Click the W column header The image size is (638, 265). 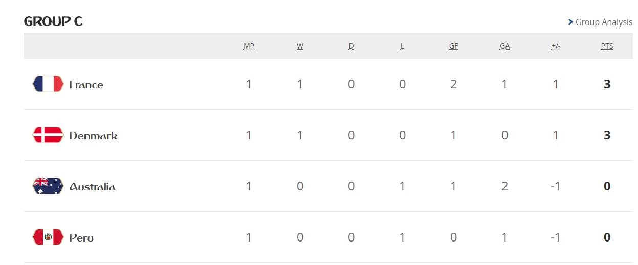pyautogui.click(x=300, y=46)
